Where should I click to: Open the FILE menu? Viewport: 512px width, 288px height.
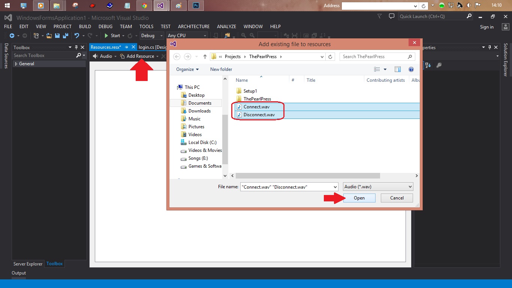[x=8, y=27]
